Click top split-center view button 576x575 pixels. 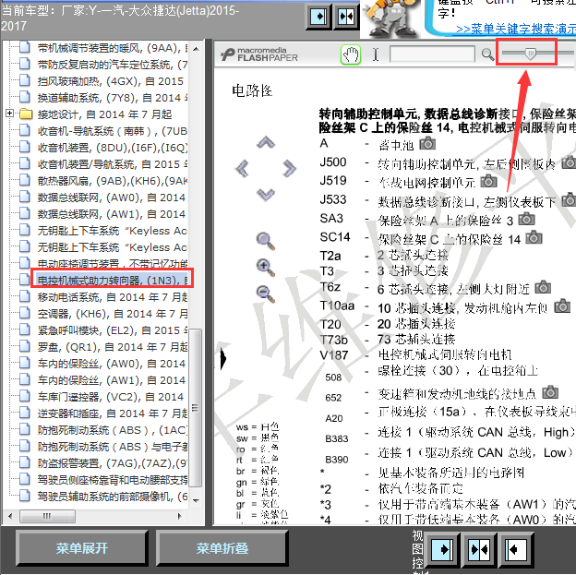[346, 17]
